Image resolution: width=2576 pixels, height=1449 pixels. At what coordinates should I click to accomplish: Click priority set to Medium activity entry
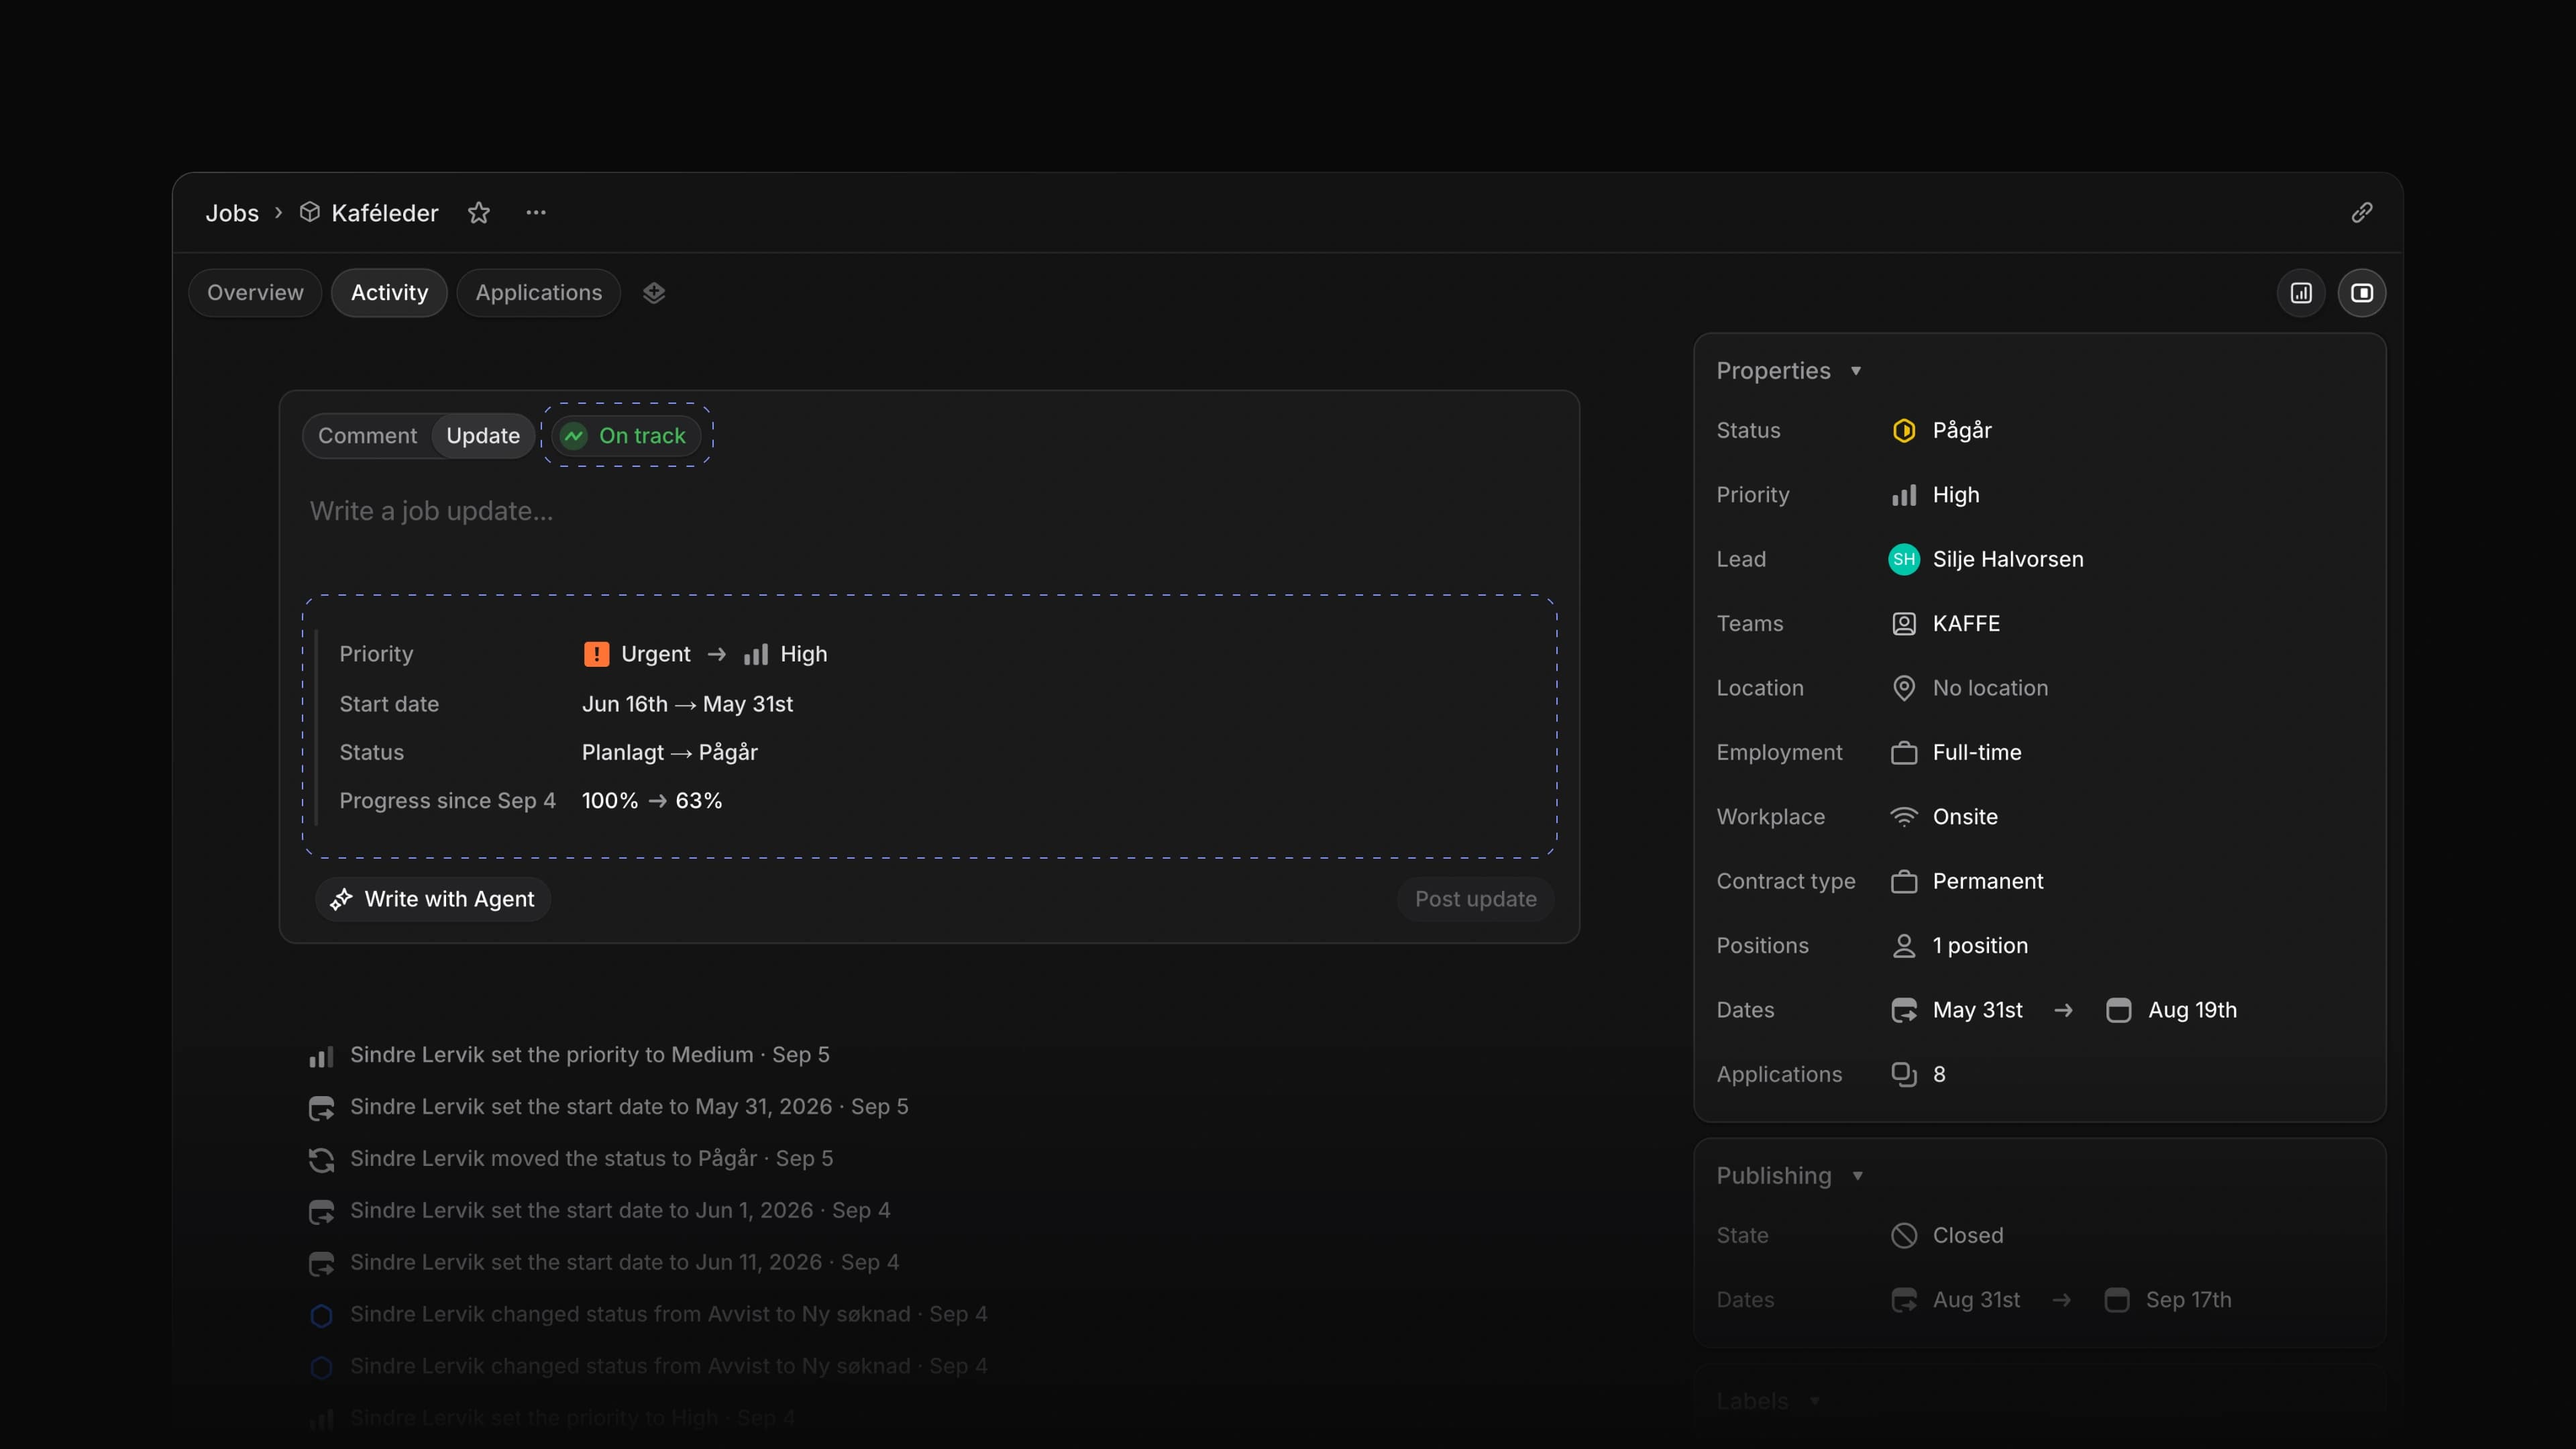click(x=569, y=1055)
